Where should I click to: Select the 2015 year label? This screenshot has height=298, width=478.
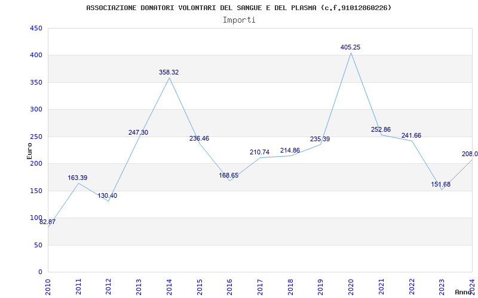[x=200, y=287]
